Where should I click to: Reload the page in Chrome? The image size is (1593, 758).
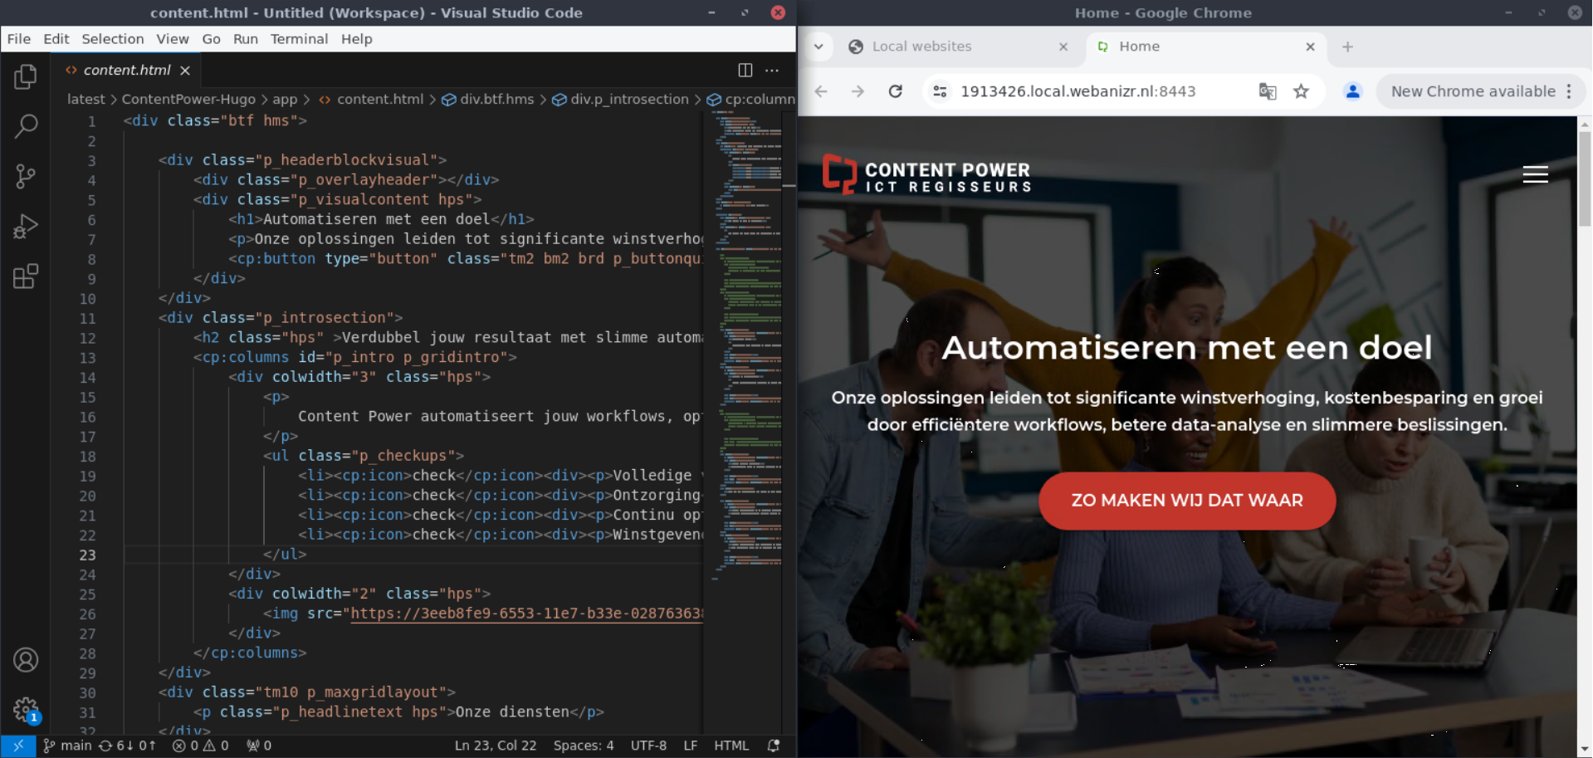coord(895,91)
